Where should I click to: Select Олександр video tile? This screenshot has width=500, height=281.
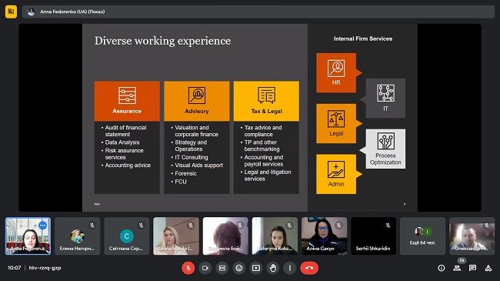point(472,236)
